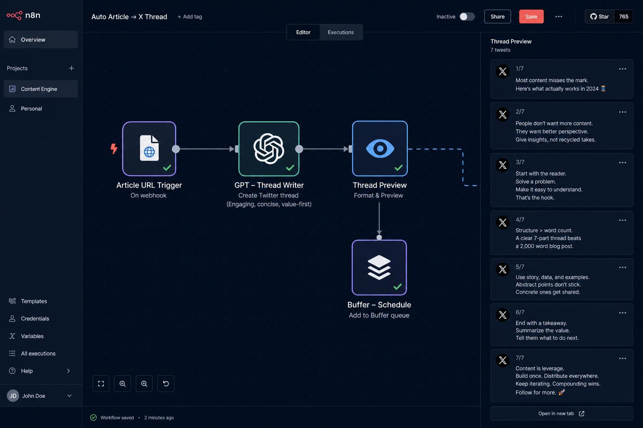Click the "On webhook" node subtitle

tap(149, 195)
